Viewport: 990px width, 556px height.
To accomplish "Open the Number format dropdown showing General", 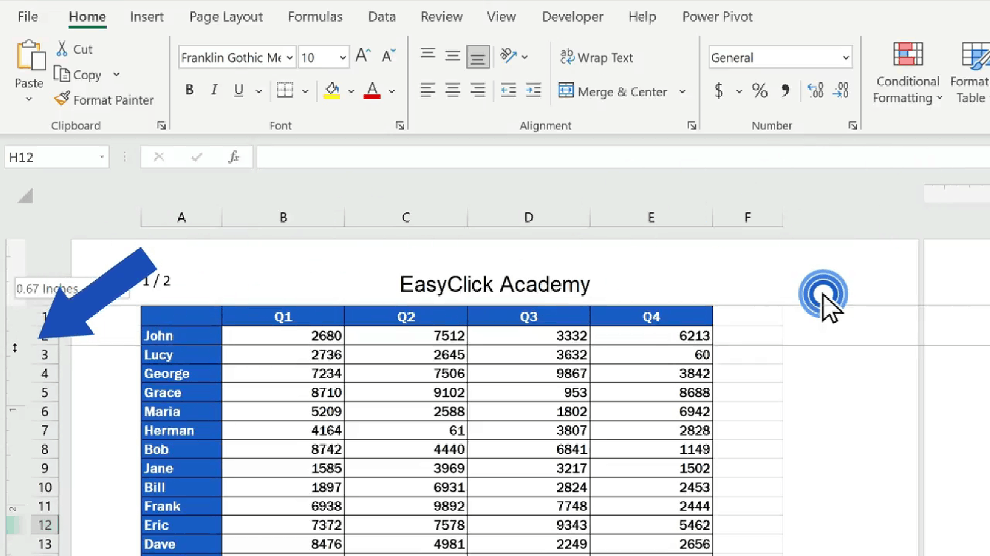I will point(846,57).
